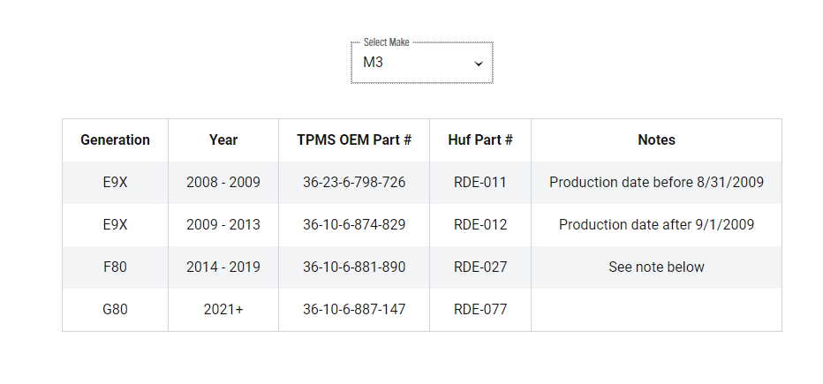Click Huf part RDE-027
The height and width of the screenshot is (384, 823).
point(480,267)
